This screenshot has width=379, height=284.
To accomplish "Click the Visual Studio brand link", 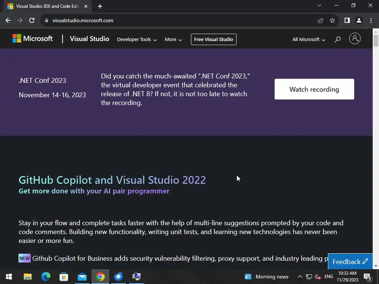I will pyautogui.click(x=90, y=38).
